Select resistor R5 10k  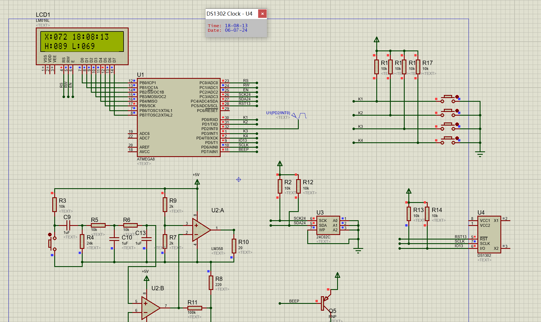[x=98, y=225]
